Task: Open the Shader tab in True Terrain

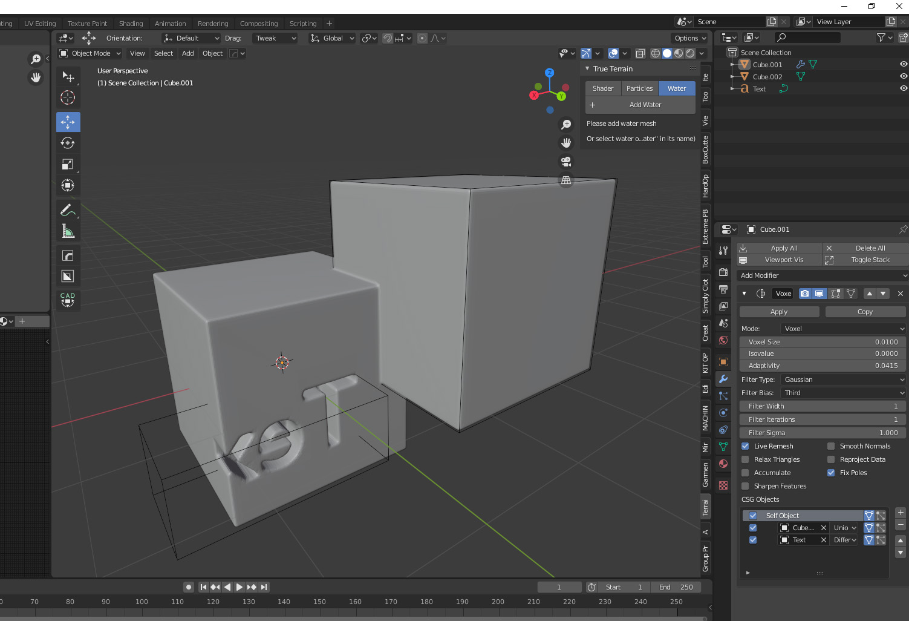Action: pos(603,88)
